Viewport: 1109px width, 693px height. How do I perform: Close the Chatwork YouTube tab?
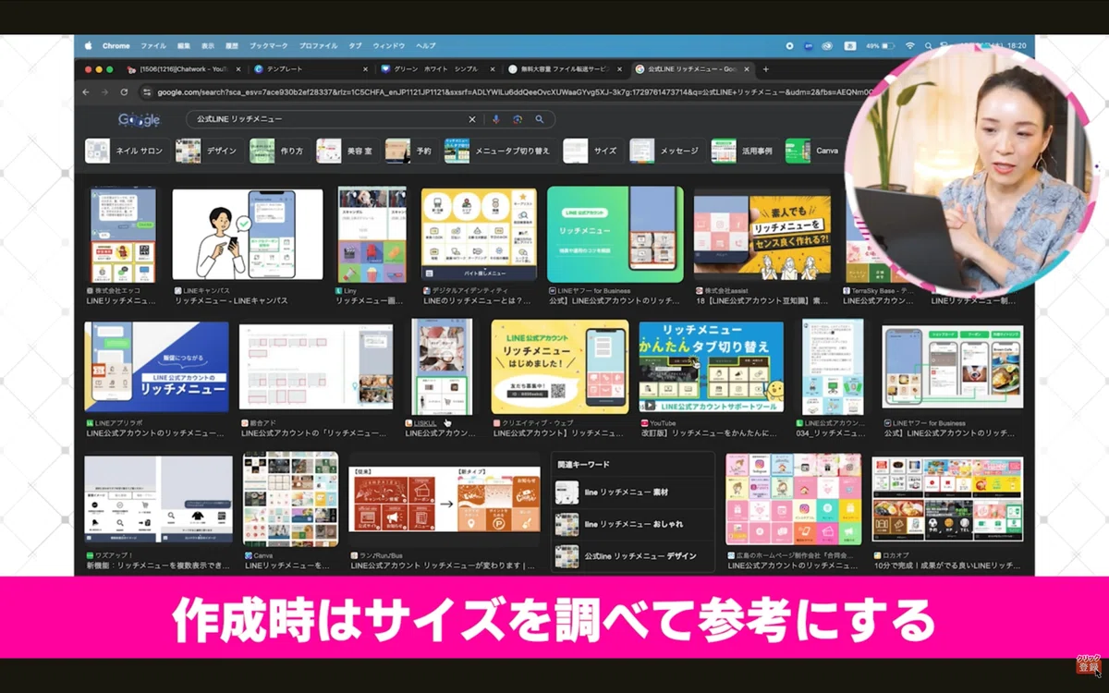[238, 69]
